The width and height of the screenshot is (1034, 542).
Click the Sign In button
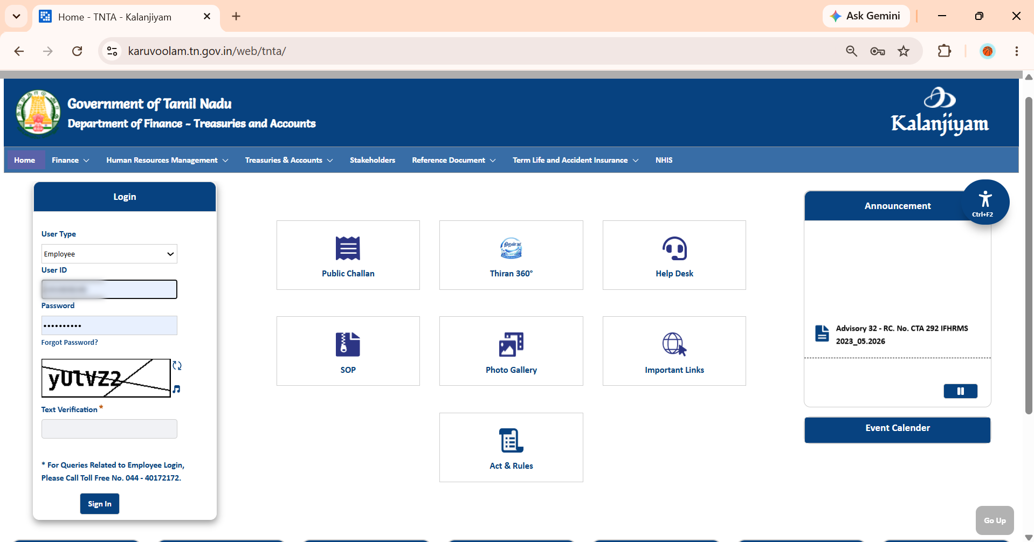point(100,504)
